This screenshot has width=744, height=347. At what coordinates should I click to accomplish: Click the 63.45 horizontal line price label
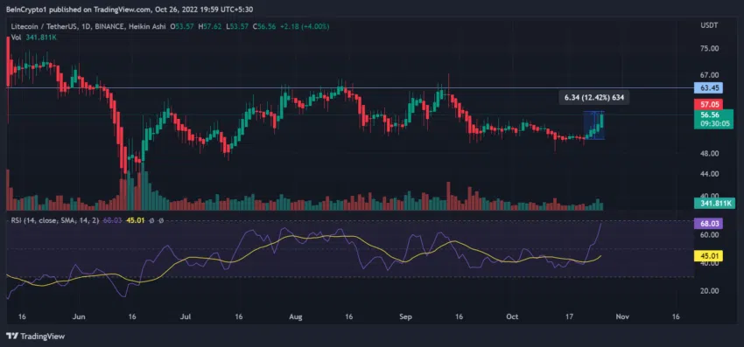708,87
